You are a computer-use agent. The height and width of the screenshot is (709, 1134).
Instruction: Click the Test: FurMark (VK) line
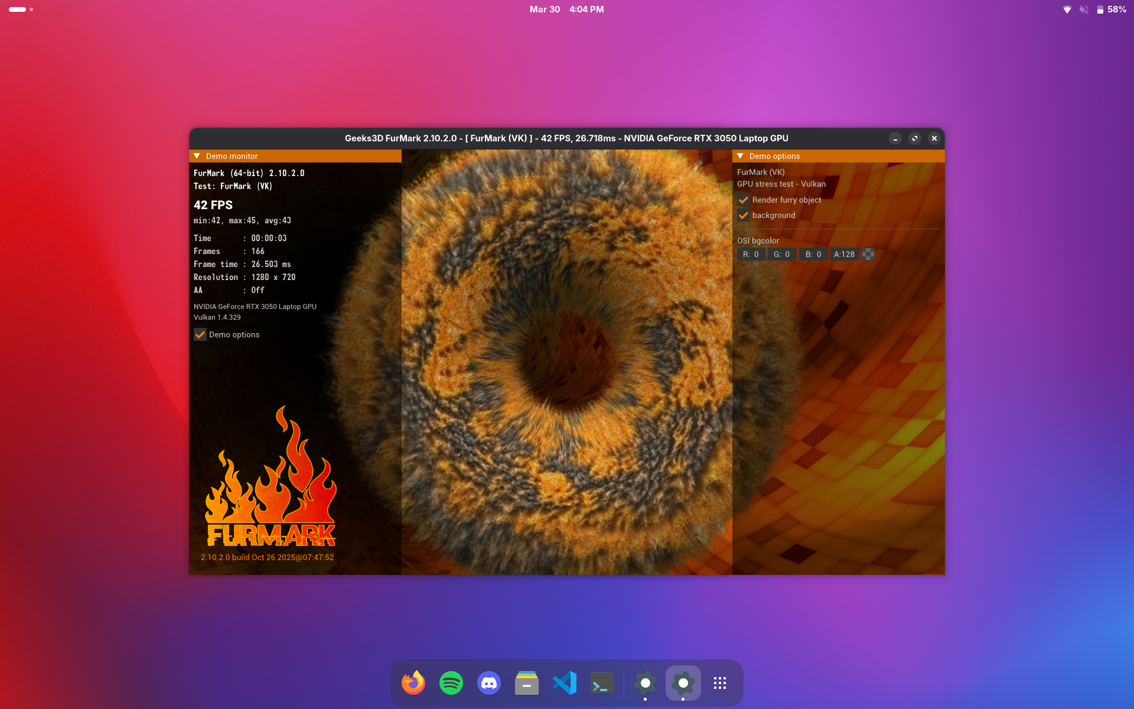point(233,186)
